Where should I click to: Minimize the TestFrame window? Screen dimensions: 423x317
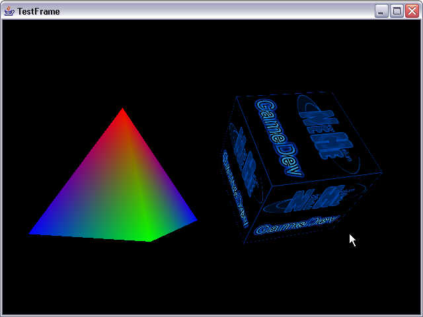pyautogui.click(x=381, y=11)
